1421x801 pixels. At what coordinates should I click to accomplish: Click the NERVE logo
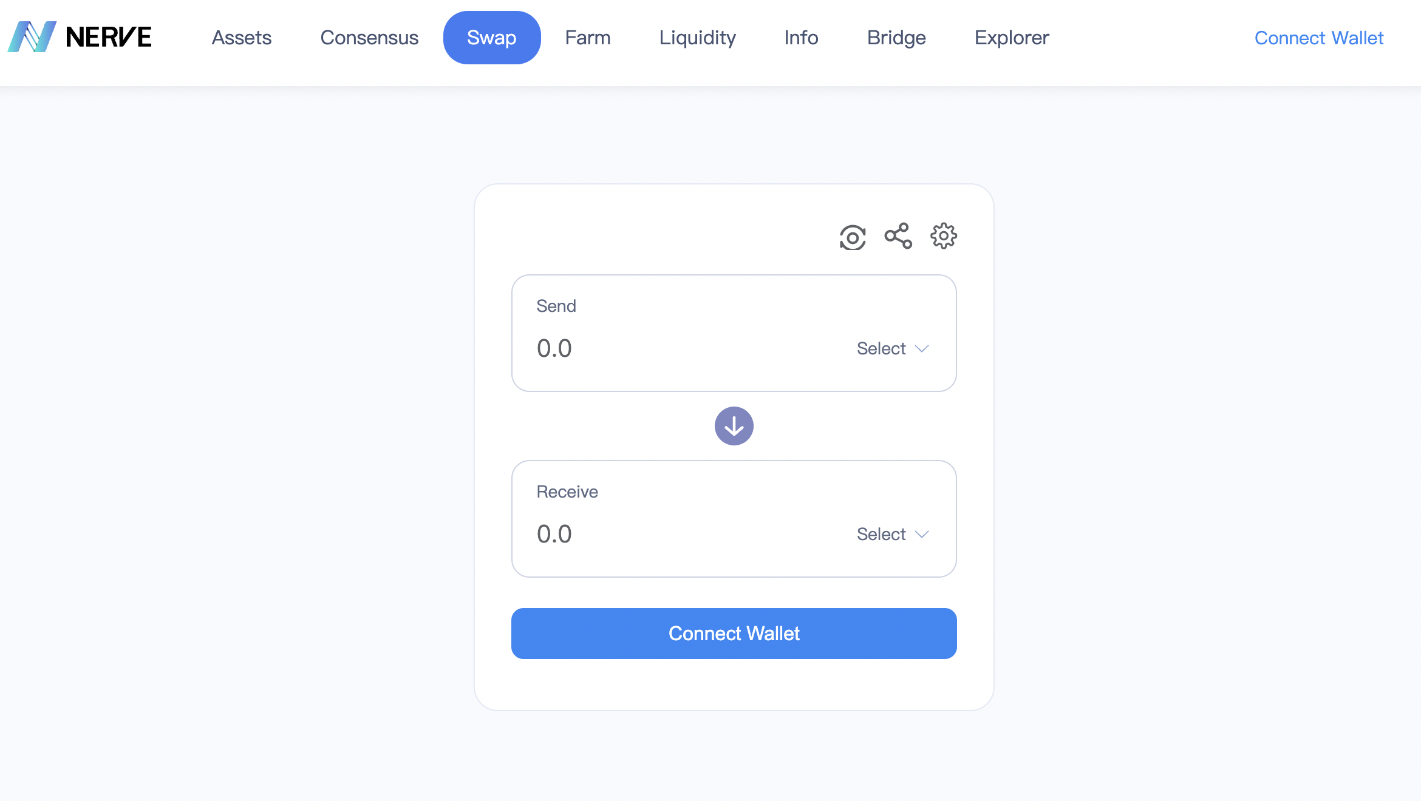pyautogui.click(x=80, y=37)
